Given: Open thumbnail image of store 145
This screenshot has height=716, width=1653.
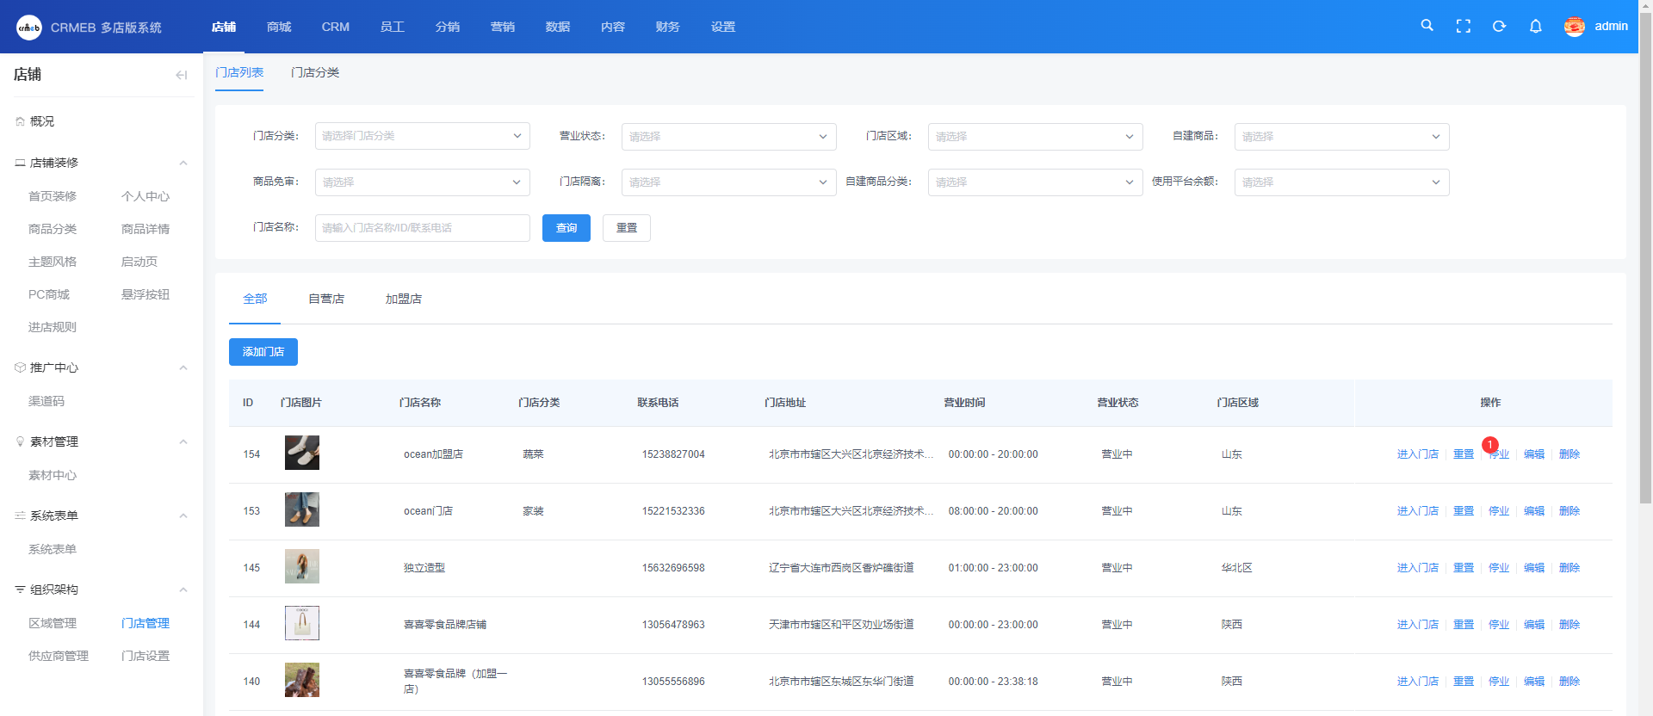Looking at the screenshot, I should [302, 566].
